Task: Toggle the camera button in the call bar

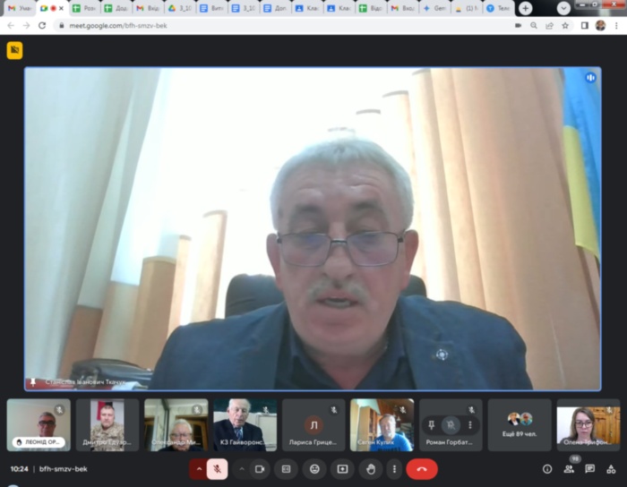Action: click(x=260, y=468)
